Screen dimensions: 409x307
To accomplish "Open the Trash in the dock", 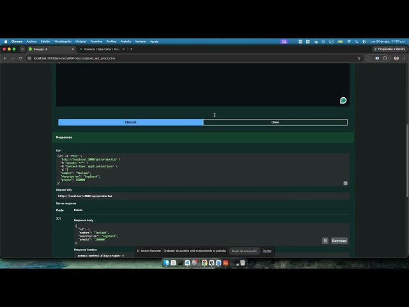I will (x=243, y=263).
